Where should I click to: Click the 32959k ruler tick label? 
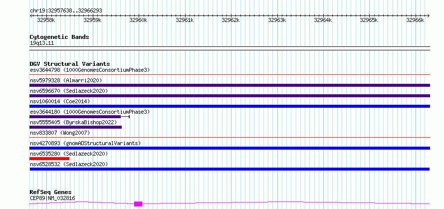(93, 20)
